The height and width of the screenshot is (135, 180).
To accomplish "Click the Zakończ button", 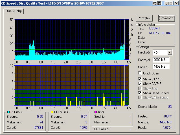I will tap(167, 18).
